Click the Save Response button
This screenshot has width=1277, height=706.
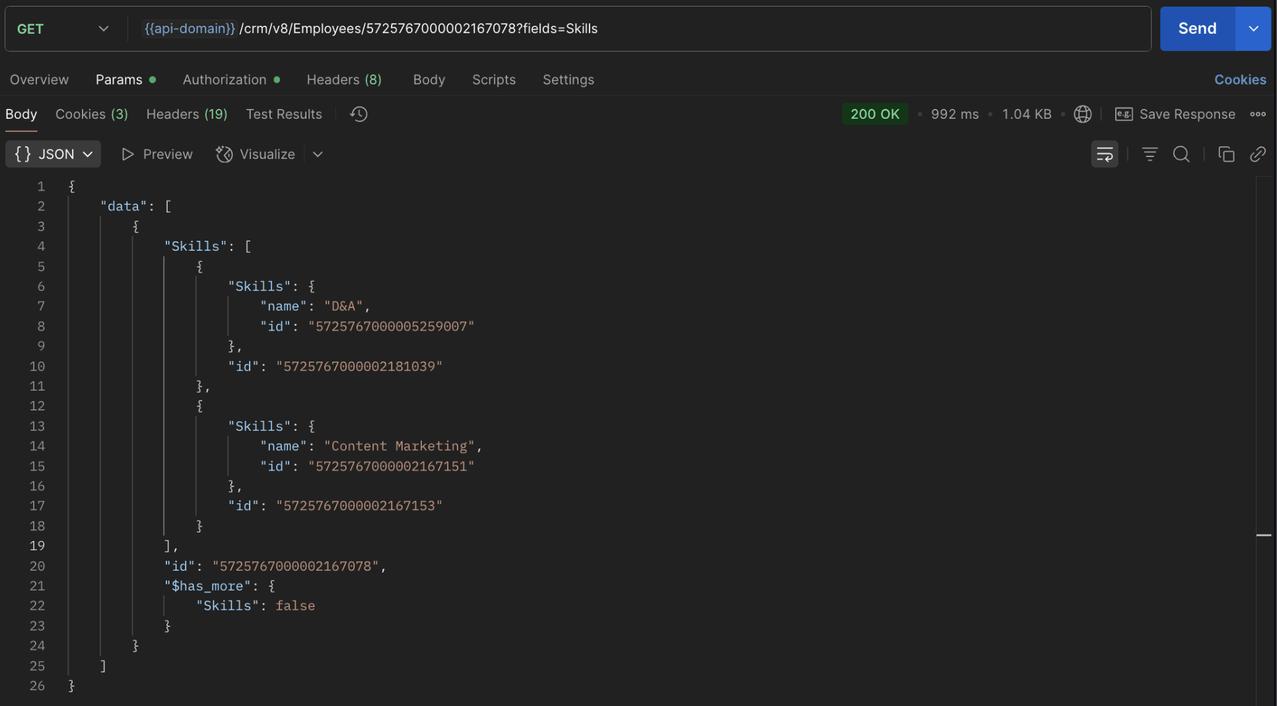click(x=1175, y=114)
